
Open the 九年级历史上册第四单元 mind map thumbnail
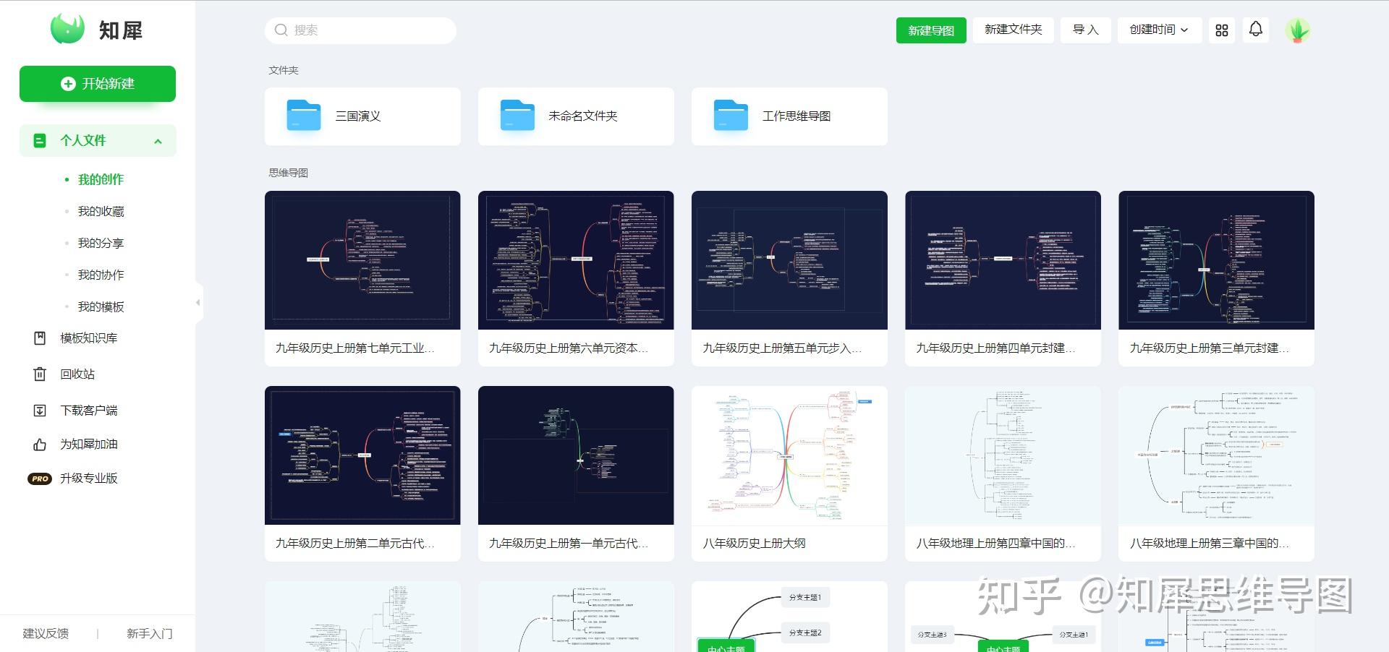coord(1003,260)
